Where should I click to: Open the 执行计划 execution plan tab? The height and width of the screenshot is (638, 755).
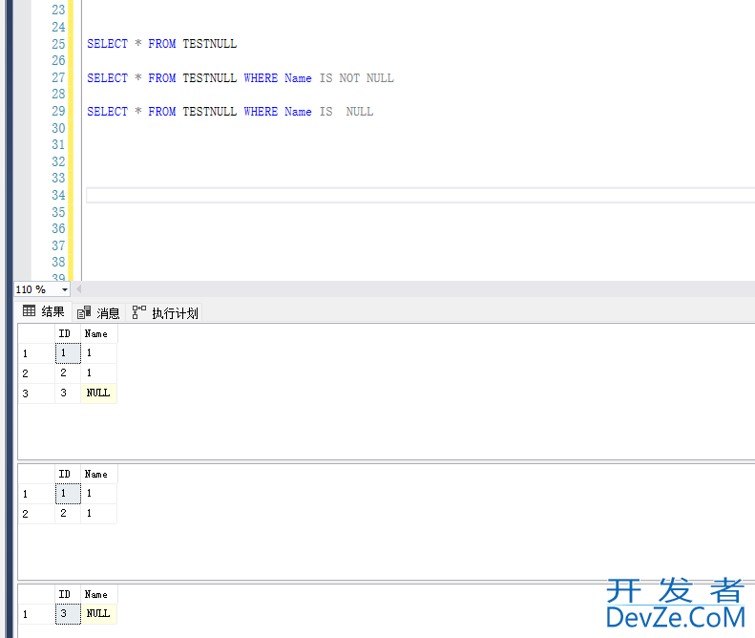(x=165, y=312)
